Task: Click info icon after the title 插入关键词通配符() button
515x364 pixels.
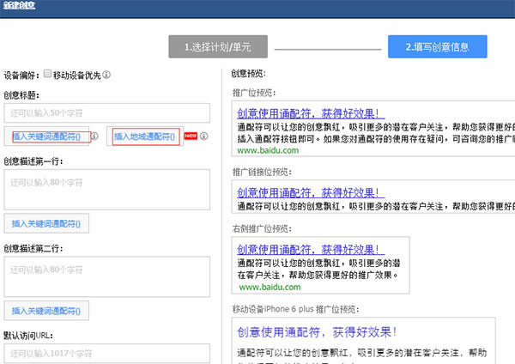Action: click(x=94, y=136)
